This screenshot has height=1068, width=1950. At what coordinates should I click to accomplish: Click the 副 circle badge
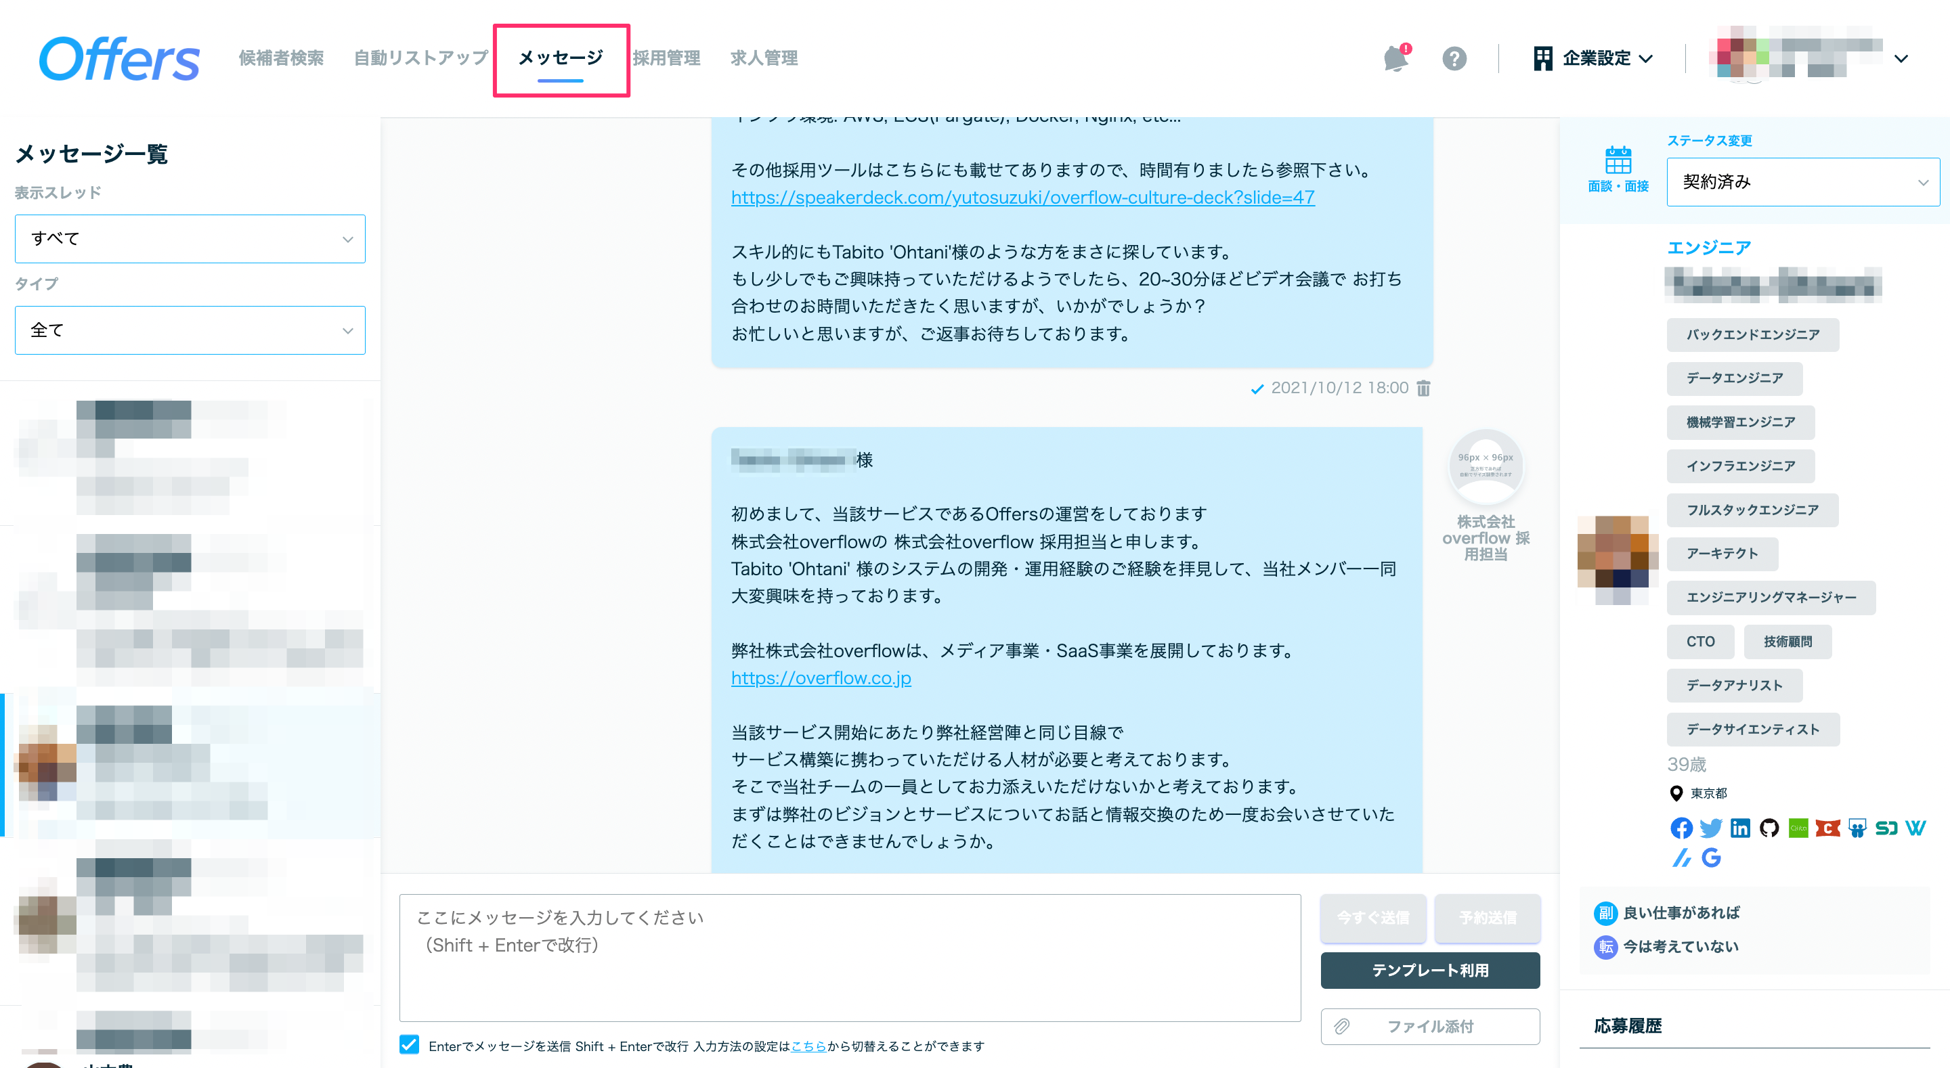coord(1605,913)
